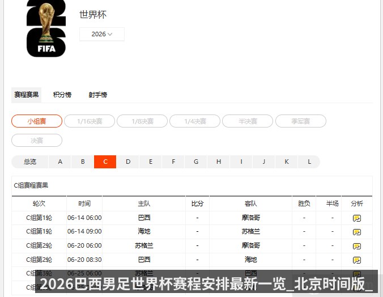The image size is (383, 297).
Task: Select group L tab
Action: coord(309,162)
